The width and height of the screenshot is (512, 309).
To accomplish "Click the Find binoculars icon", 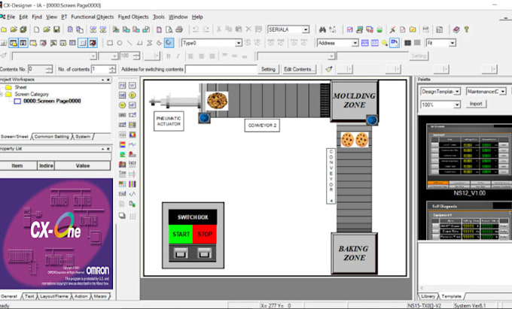I will [322, 29].
